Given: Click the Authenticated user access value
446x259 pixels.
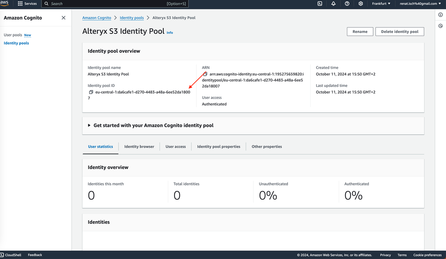Looking at the screenshot, I should (x=214, y=104).
